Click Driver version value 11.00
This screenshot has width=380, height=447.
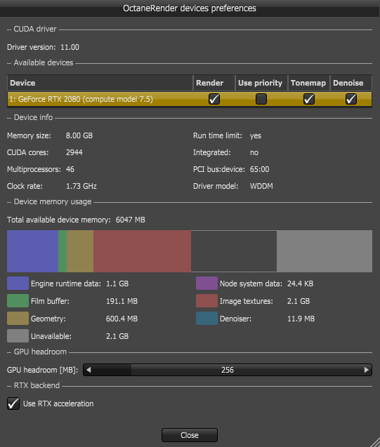pos(70,47)
